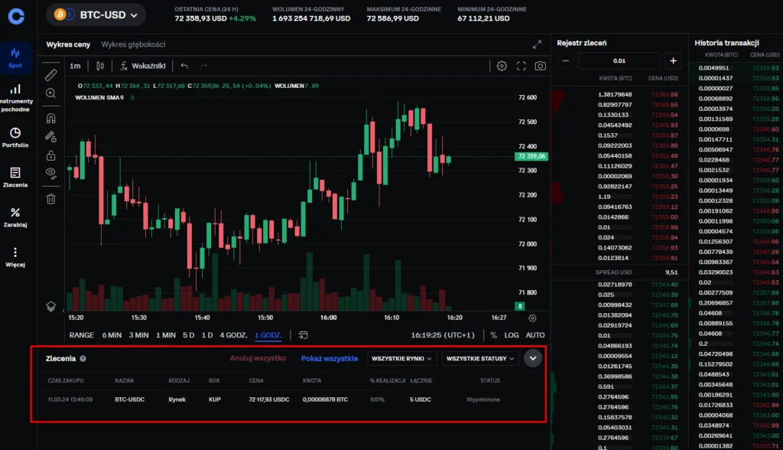The width and height of the screenshot is (783, 450).
Task: Open WSZYSTKIE RYNKI dropdown
Action: [x=401, y=358]
